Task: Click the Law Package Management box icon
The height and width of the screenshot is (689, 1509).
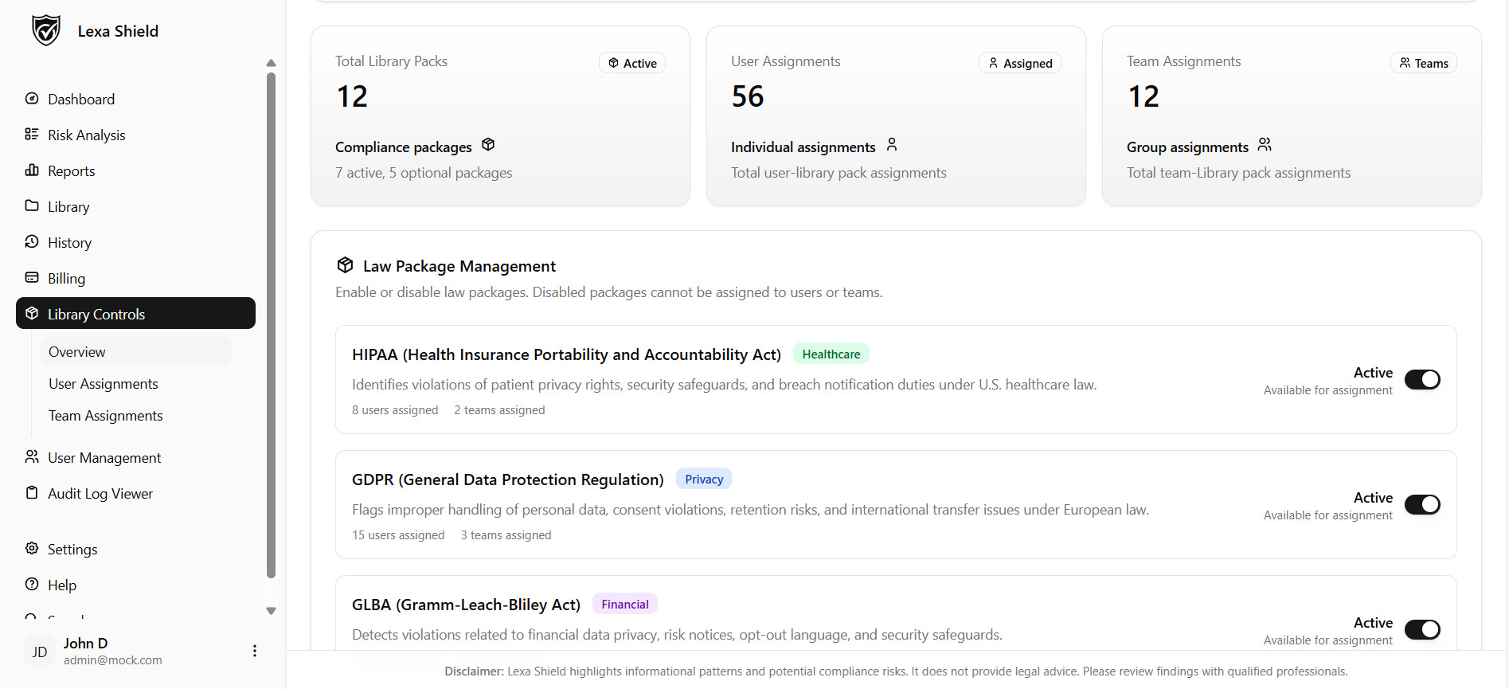Action: coord(345,264)
